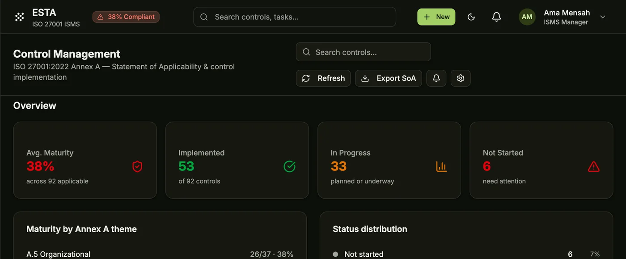
Task: Click green checkmark icon in Implemented card
Action: tap(289, 167)
